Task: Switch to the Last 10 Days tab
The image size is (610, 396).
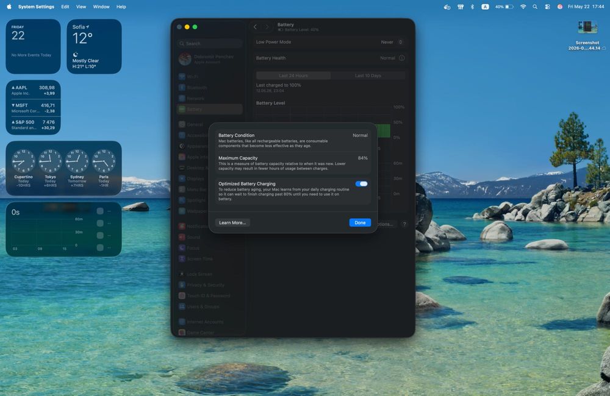Action: [368, 76]
